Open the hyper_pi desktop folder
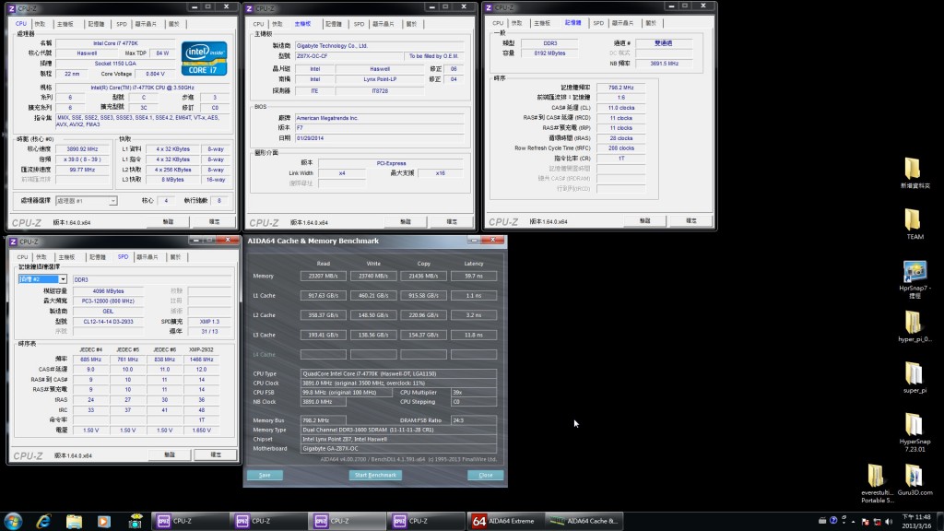This screenshot has height=531, width=944. [x=914, y=326]
